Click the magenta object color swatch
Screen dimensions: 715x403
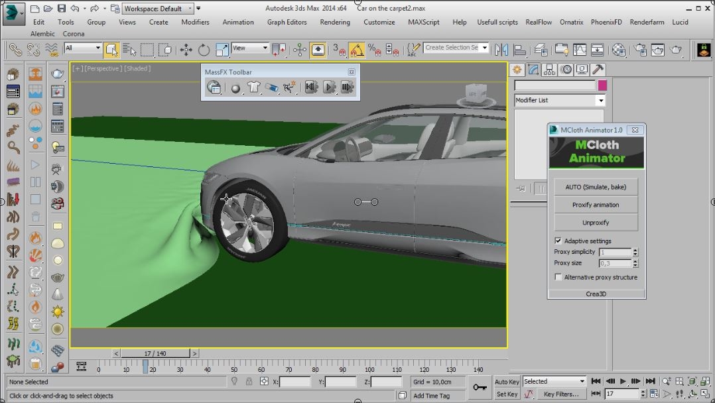tap(602, 86)
